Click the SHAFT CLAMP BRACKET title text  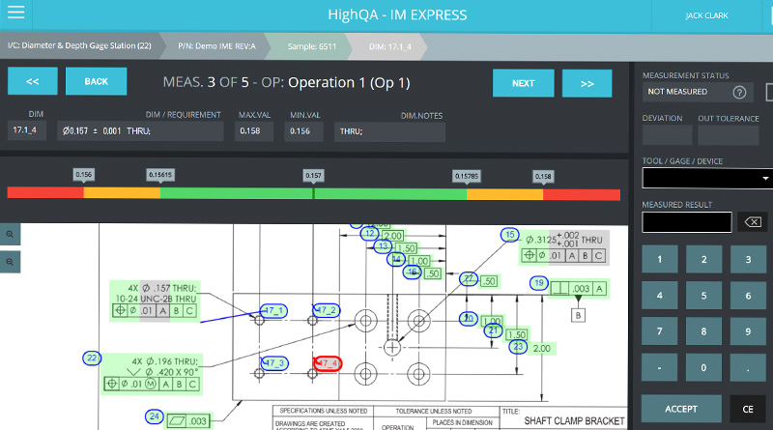(x=574, y=421)
